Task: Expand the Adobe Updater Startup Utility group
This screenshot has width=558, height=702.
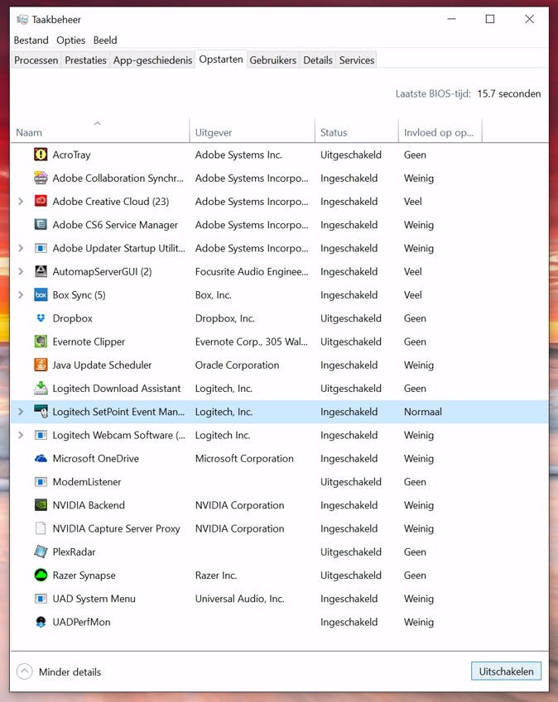Action: pyautogui.click(x=21, y=248)
